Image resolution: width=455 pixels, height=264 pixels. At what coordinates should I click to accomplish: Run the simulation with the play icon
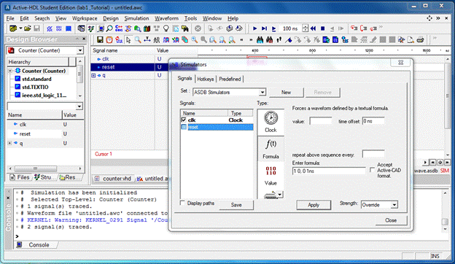pos(254,28)
